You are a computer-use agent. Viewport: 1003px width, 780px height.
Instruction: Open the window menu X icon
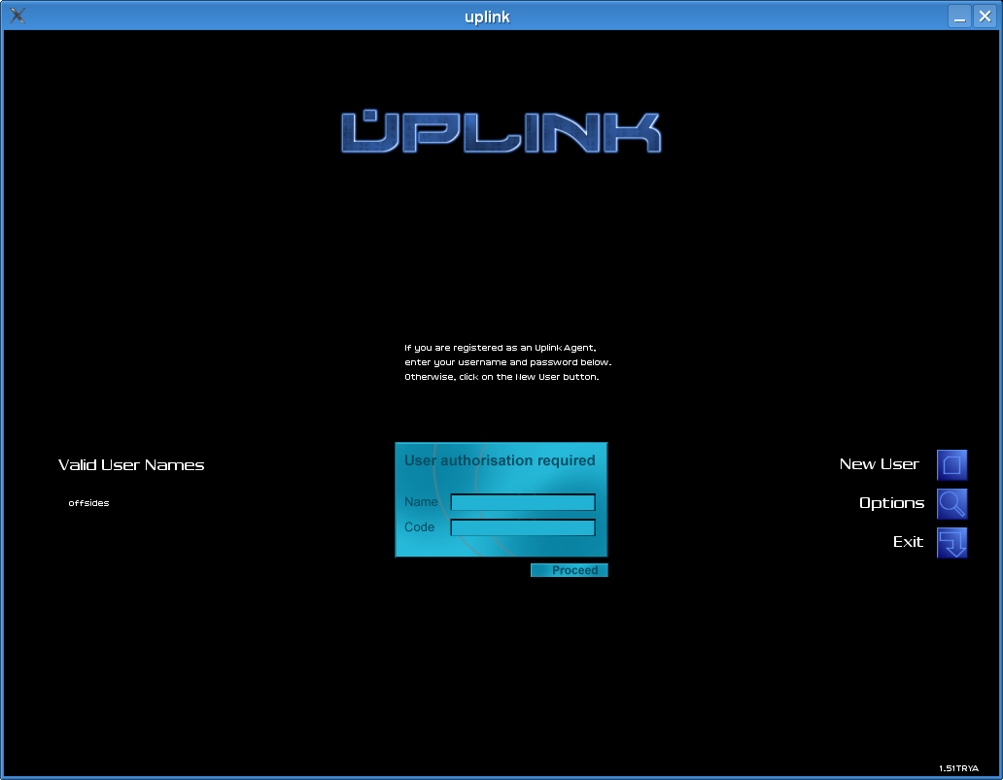(x=17, y=16)
